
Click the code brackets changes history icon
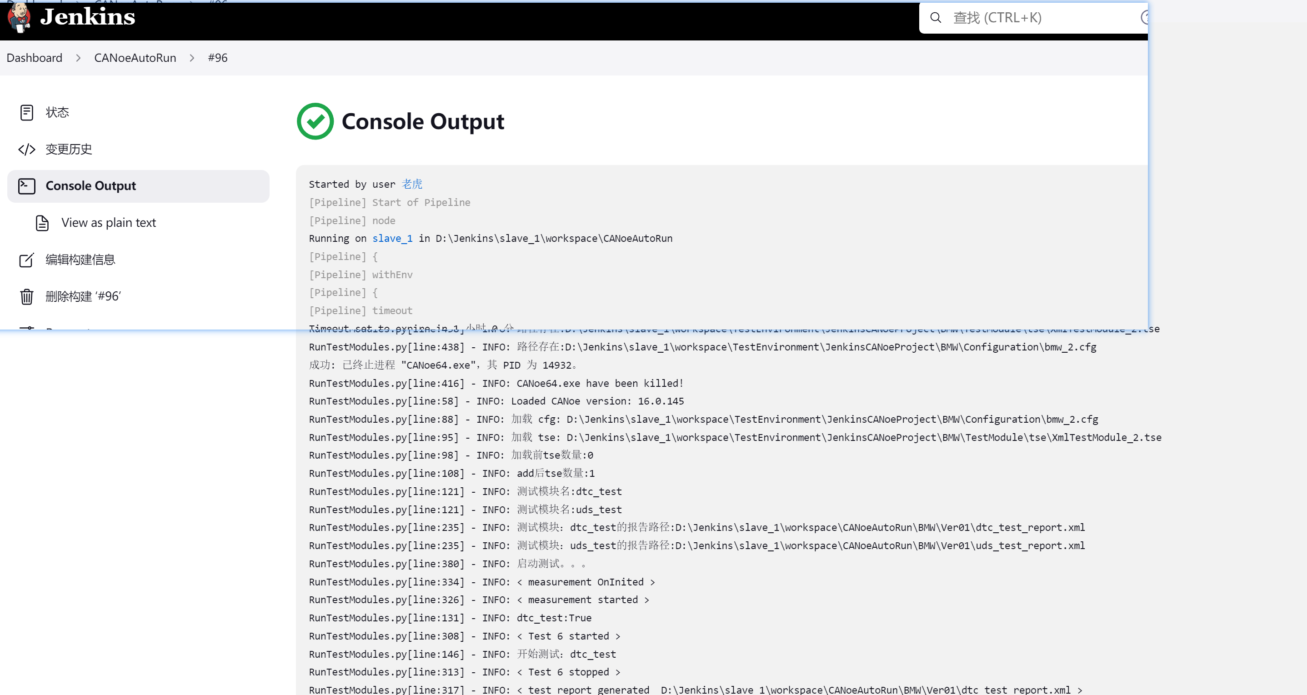click(26, 149)
